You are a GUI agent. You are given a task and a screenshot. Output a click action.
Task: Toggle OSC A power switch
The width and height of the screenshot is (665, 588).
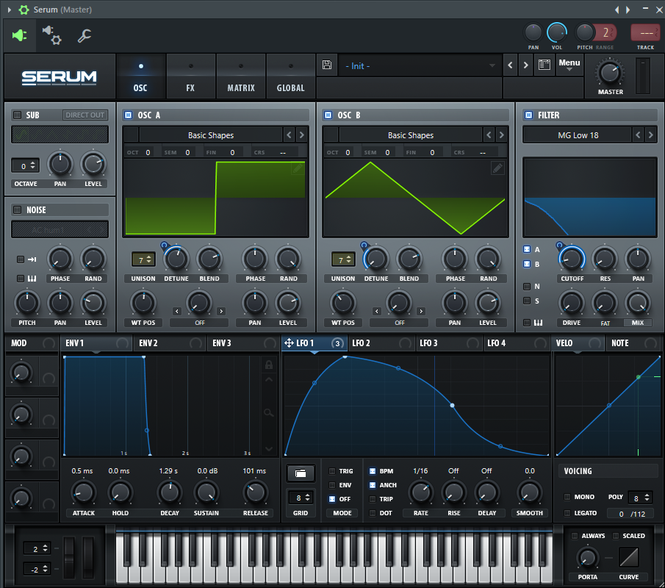pyautogui.click(x=128, y=115)
